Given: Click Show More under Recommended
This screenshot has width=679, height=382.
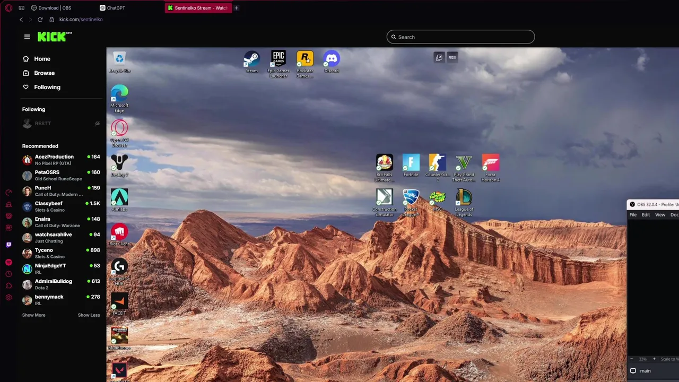Looking at the screenshot, I should tap(33, 315).
